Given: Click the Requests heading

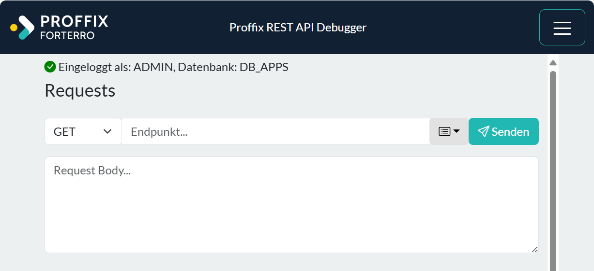Looking at the screenshot, I should coord(80,90).
